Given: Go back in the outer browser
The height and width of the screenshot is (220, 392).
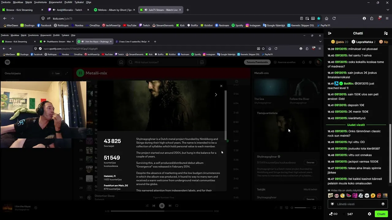Looking at the screenshot, I should pos(5,18).
